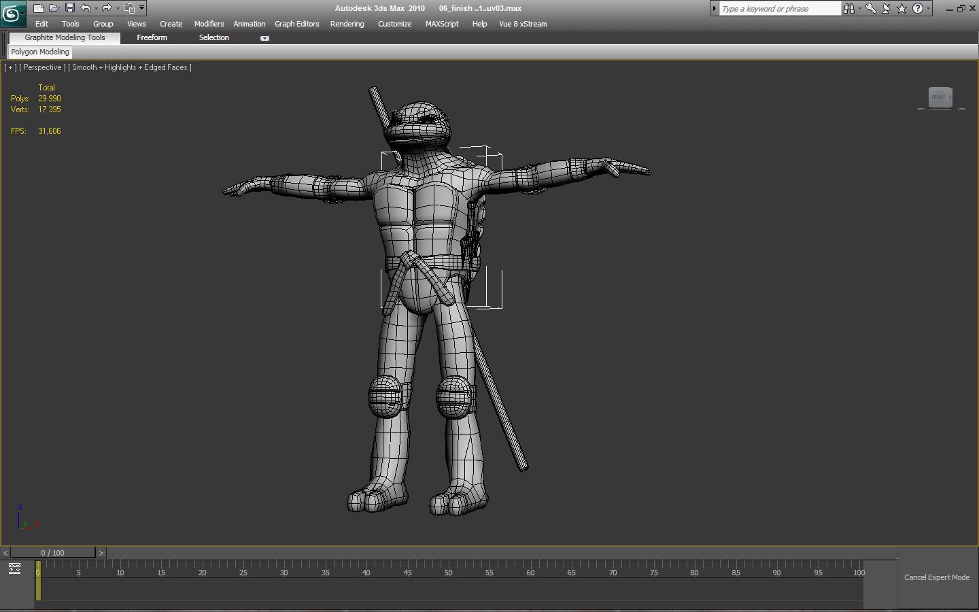
Task: Step to previous frame with left arrow
Action: 5,553
